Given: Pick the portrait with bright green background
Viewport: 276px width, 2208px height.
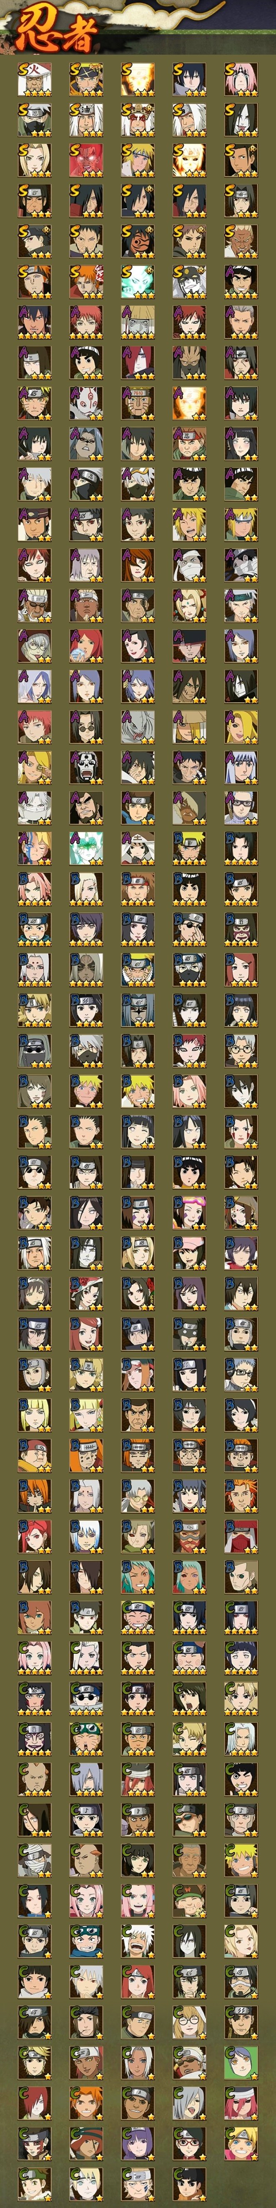Looking at the screenshot, I should 241,2064.
